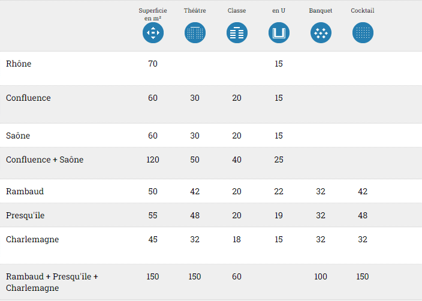Click the Classe layout icon
Image resolution: width=422 pixels, height=301 pixels.
(237, 32)
